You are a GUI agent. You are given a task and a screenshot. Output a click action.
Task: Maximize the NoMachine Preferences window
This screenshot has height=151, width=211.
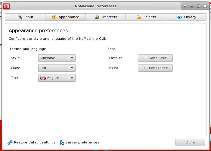[198, 6]
